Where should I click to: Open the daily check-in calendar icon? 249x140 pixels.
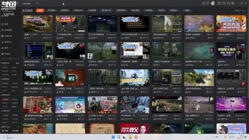[219, 3]
